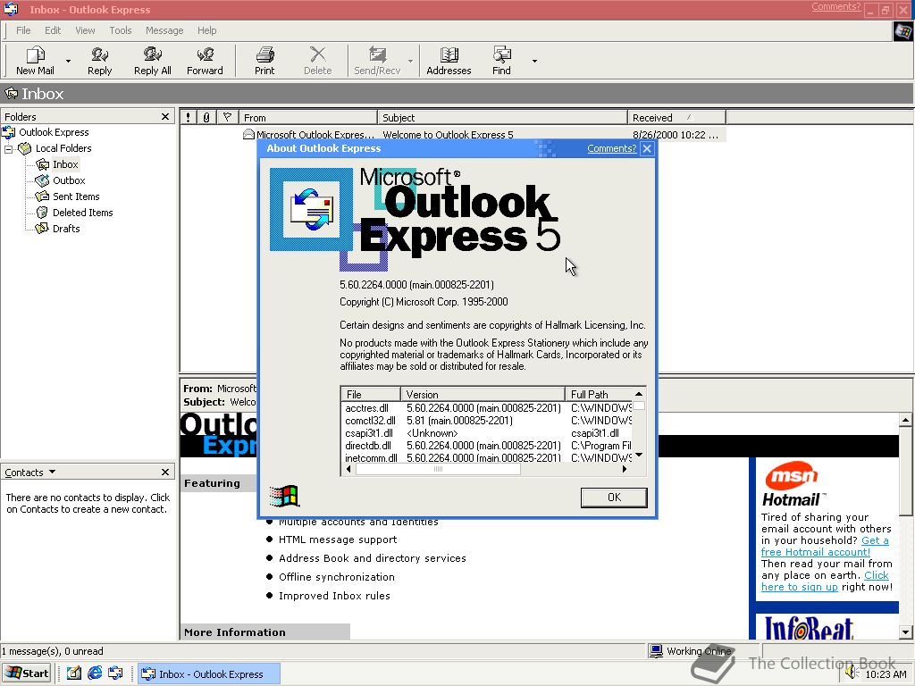915x686 pixels.
Task: Open the Tools menu
Action: pyautogui.click(x=121, y=30)
